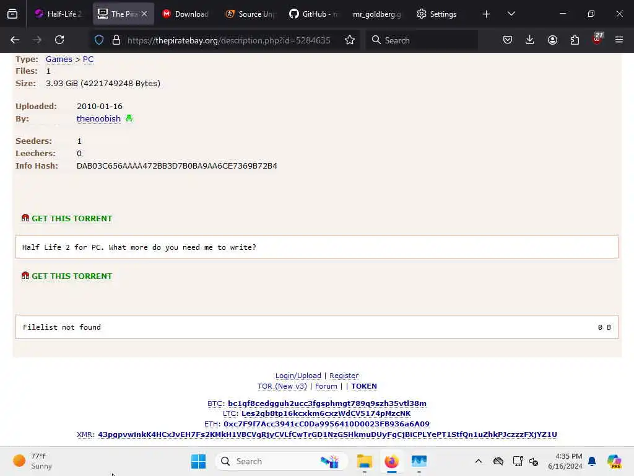Click the LTC wallet address
The image size is (634, 476).
coord(326,413)
